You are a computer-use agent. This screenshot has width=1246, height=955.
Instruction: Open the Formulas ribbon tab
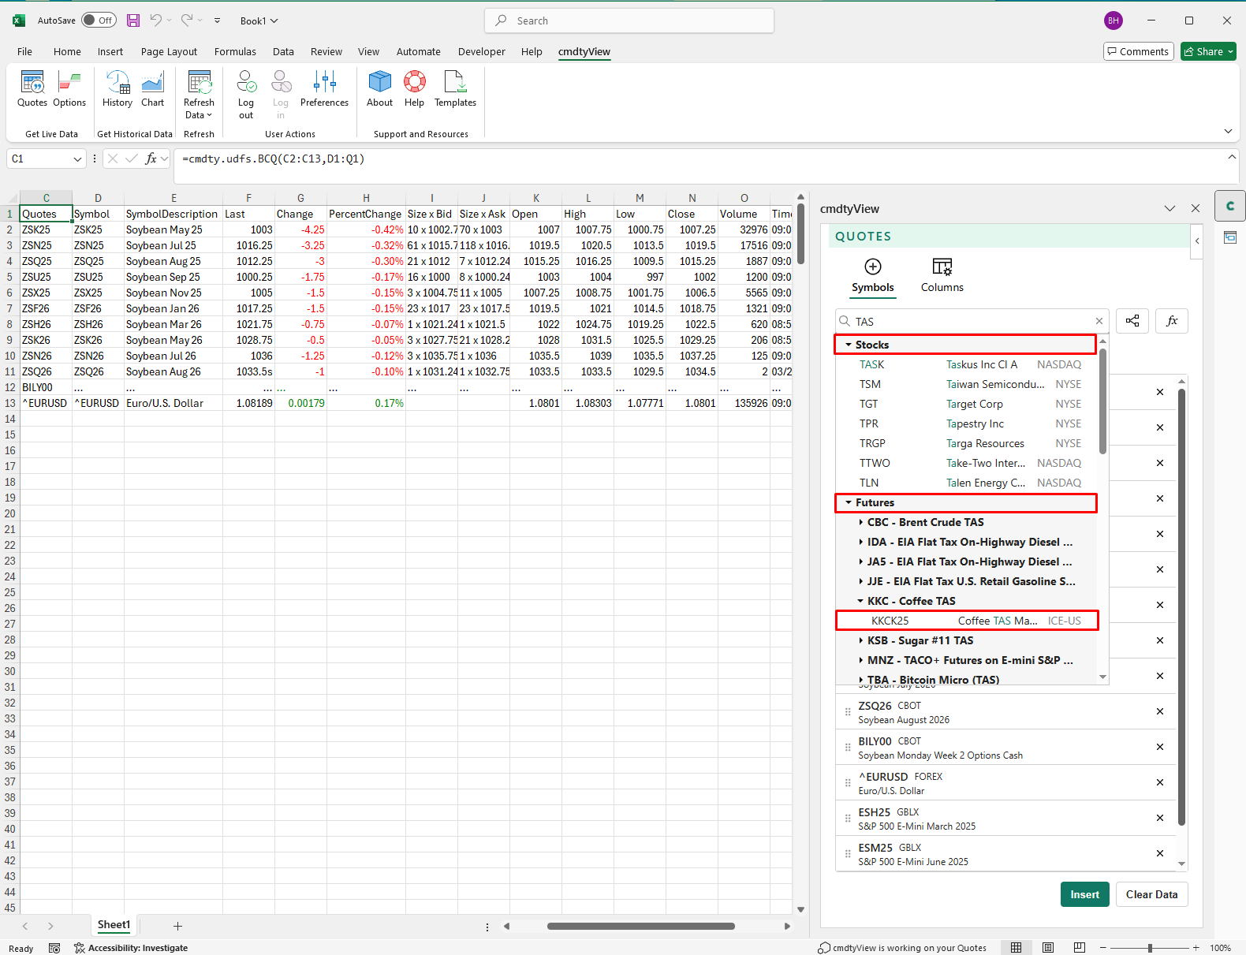click(235, 51)
